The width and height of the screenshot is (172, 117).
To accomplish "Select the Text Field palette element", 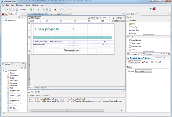I will click(x=135, y=27).
